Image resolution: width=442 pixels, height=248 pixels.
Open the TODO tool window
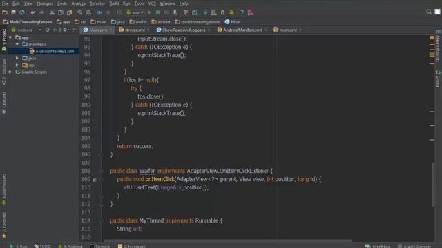tap(42, 246)
